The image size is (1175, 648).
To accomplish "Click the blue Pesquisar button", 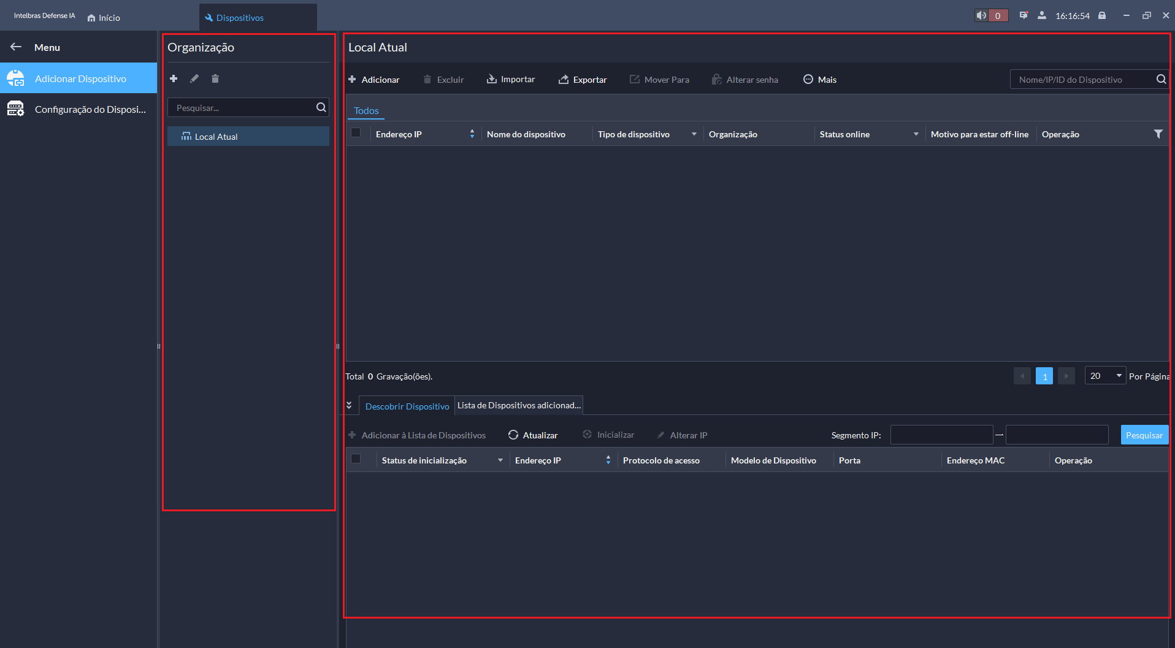I will point(1144,435).
